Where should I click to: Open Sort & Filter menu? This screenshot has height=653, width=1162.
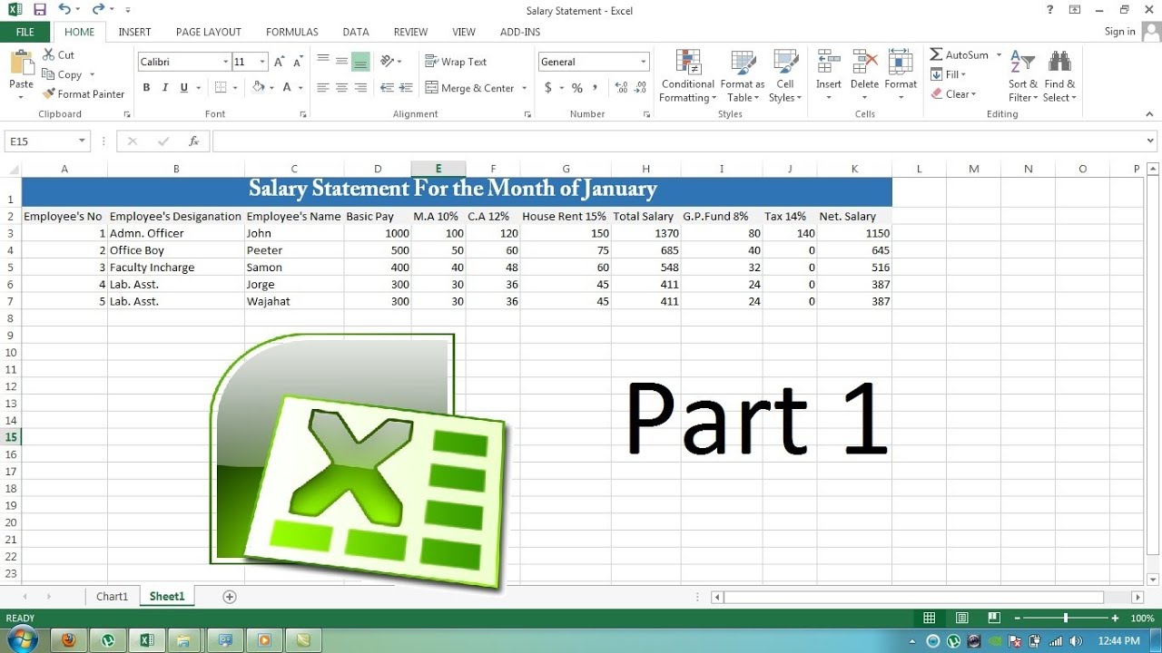coord(1023,76)
